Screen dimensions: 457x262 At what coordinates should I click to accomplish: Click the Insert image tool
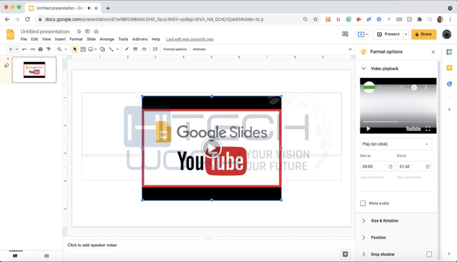pyautogui.click(x=91, y=49)
